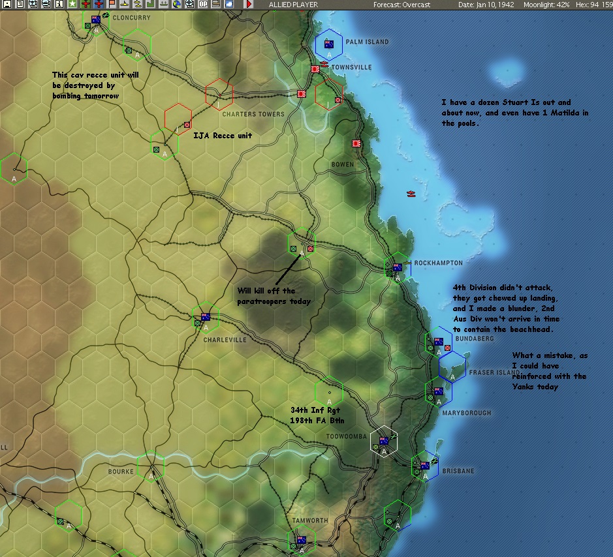This screenshot has height=557, width=613.
Task: Click the green land units icon
Action: (151, 5)
